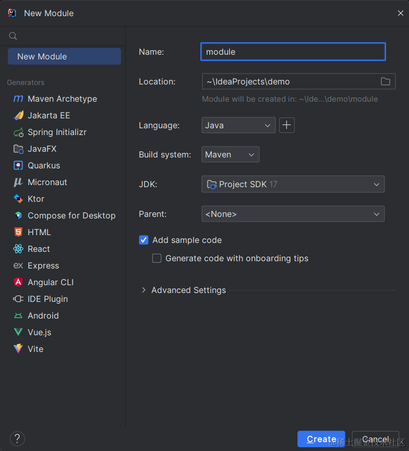This screenshot has height=451, width=409.
Task: Click the Compose for Desktop icon
Action: [18, 215]
